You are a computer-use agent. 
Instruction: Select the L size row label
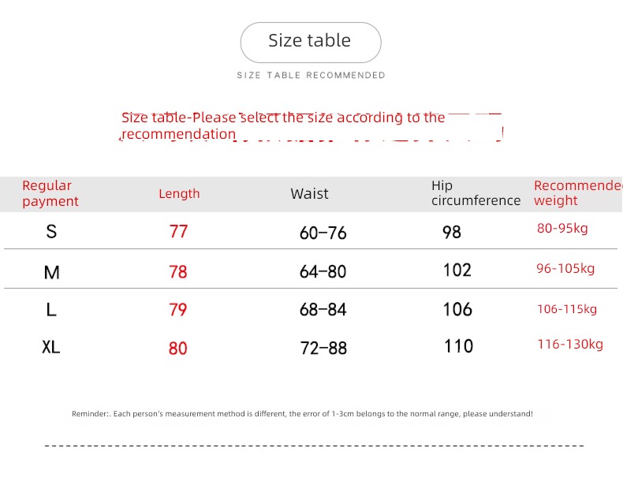51,310
